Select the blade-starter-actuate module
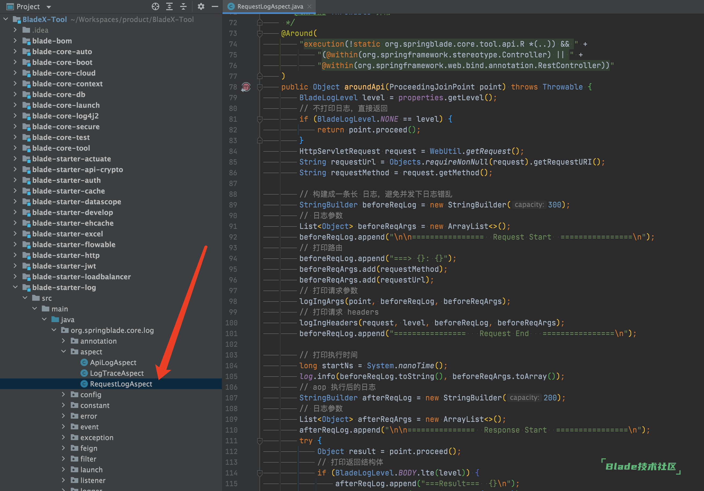 pyautogui.click(x=71, y=159)
